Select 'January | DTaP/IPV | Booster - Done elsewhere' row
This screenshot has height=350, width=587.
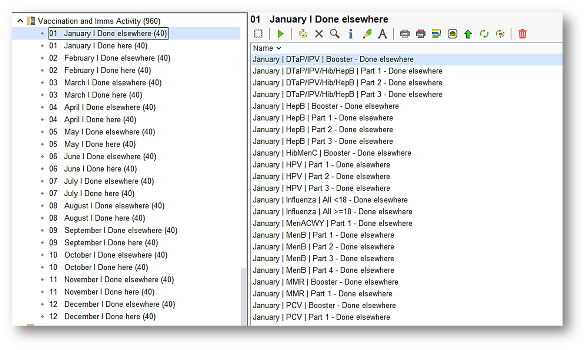[x=406, y=59]
